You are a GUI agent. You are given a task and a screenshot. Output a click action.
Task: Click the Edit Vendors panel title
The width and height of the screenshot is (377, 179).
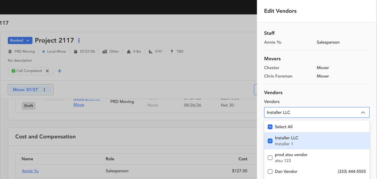pyautogui.click(x=280, y=11)
